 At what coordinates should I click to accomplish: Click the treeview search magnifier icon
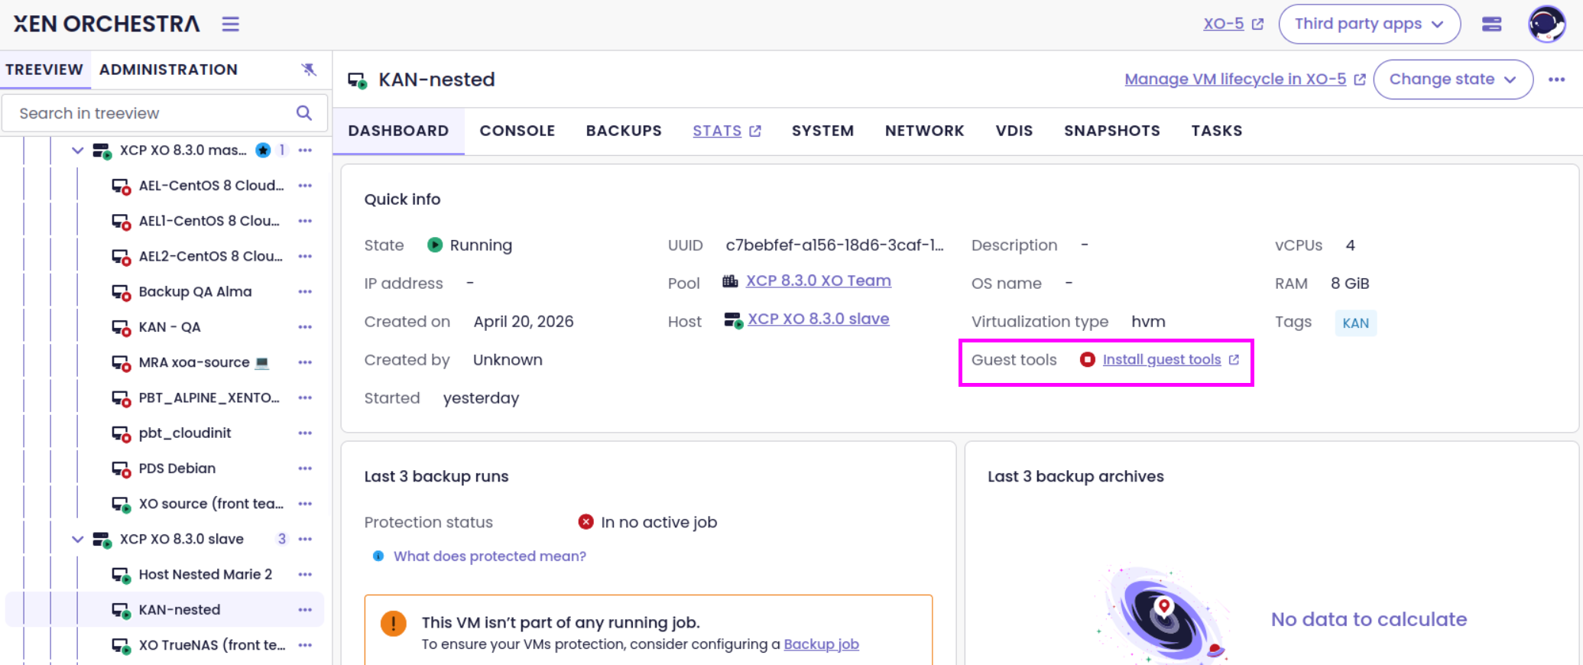(x=304, y=113)
